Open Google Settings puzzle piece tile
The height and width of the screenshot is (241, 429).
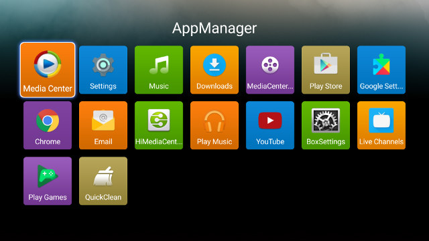tap(381, 70)
